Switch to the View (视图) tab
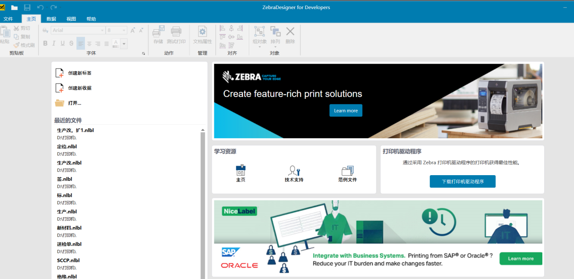 click(71, 19)
